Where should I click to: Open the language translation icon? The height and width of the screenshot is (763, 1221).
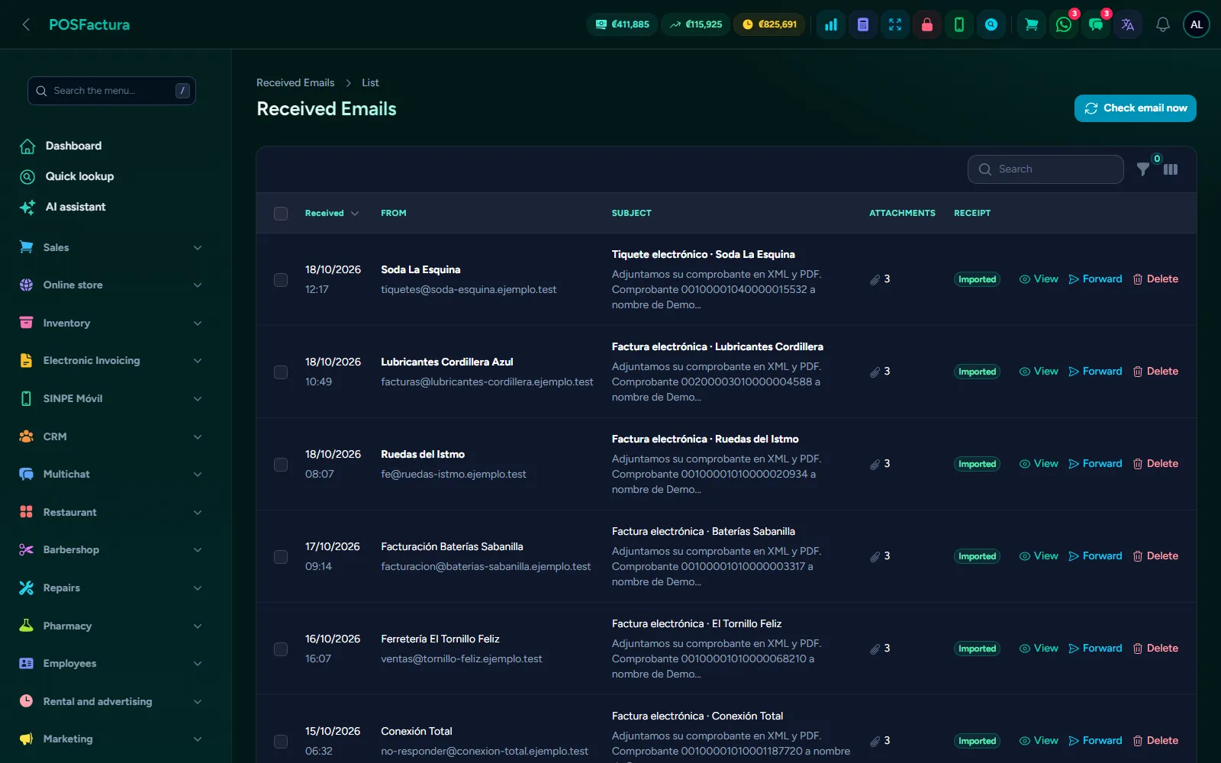pos(1128,24)
